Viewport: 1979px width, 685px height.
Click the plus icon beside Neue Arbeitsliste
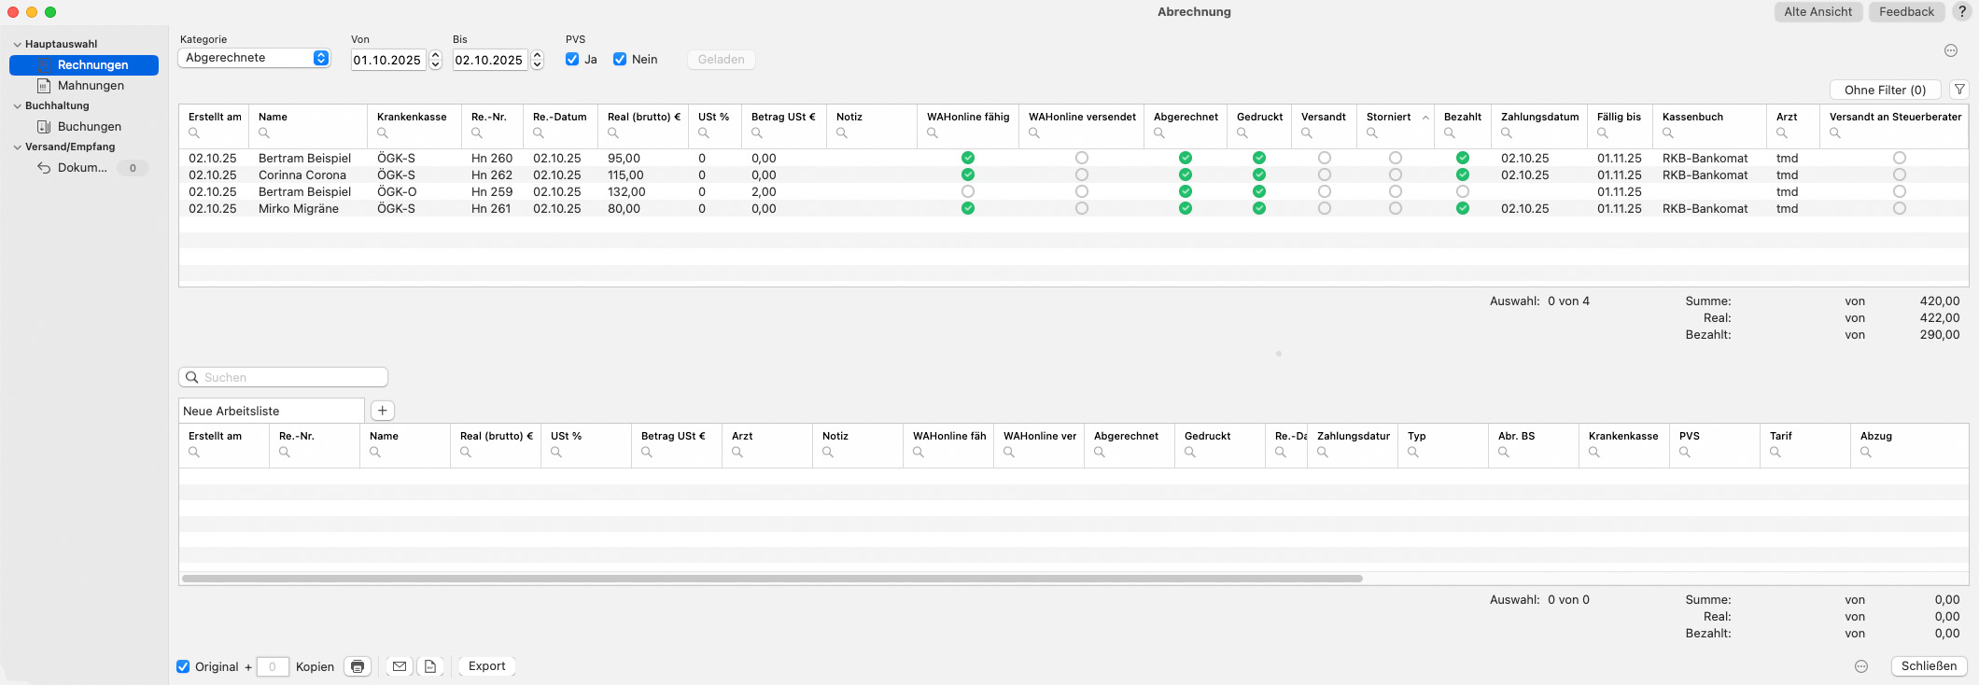point(383,411)
